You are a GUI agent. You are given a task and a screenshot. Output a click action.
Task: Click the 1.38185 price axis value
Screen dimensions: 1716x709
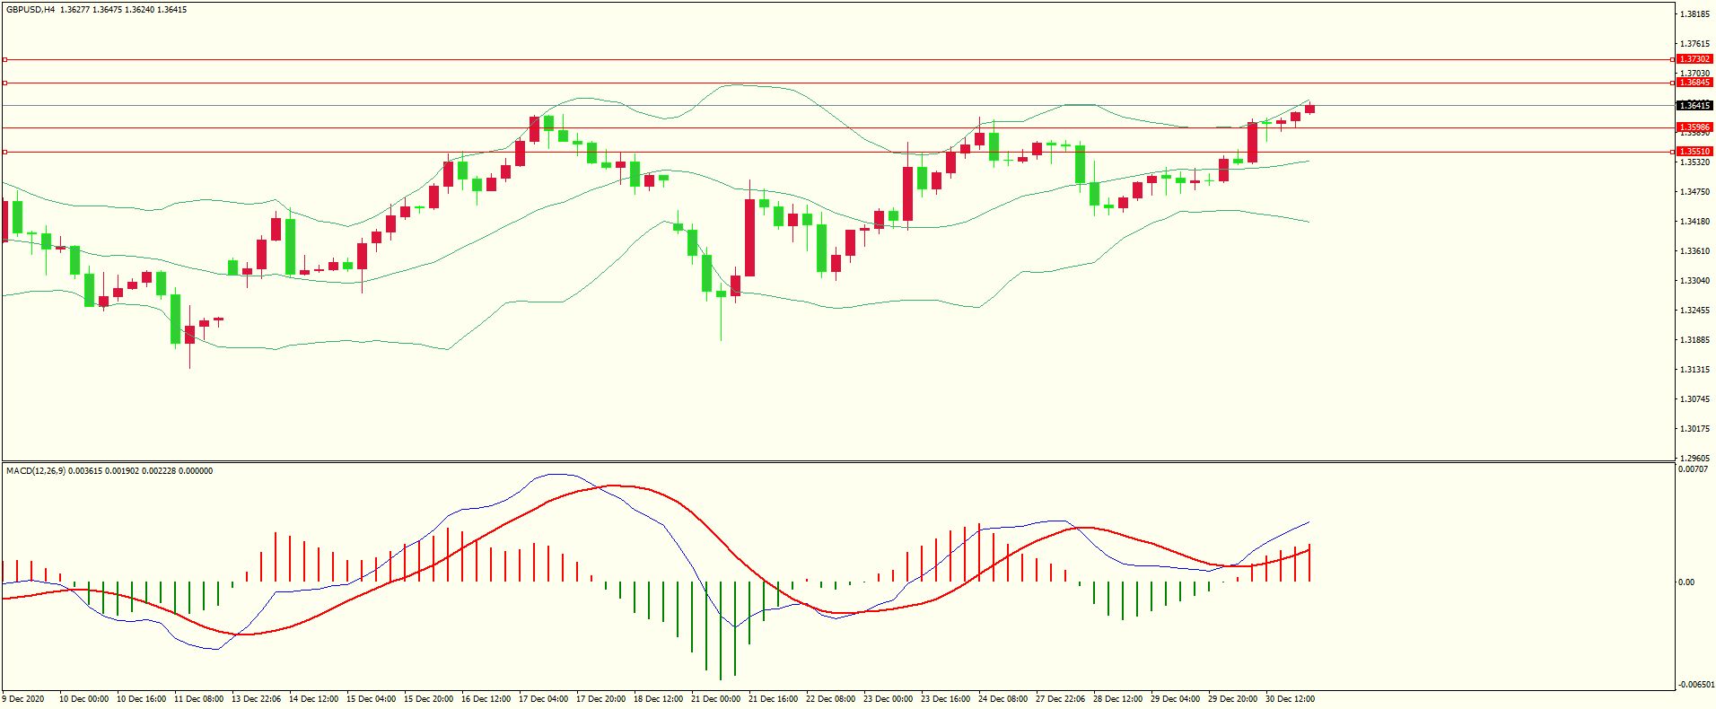[x=1694, y=14]
